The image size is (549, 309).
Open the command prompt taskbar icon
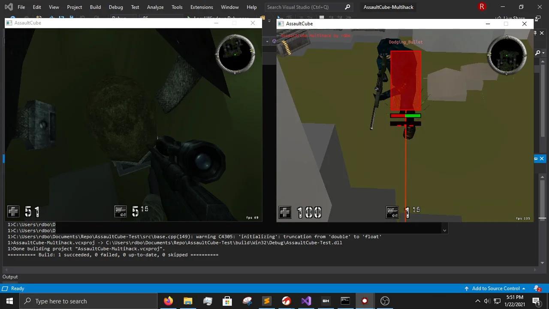[x=345, y=301]
